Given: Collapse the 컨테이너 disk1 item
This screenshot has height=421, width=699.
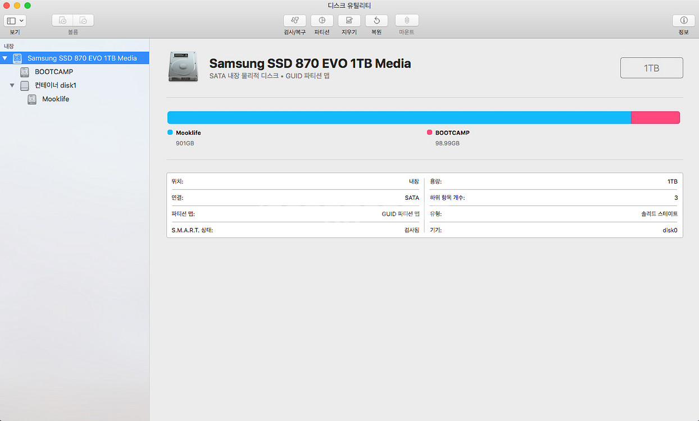Looking at the screenshot, I should point(12,85).
